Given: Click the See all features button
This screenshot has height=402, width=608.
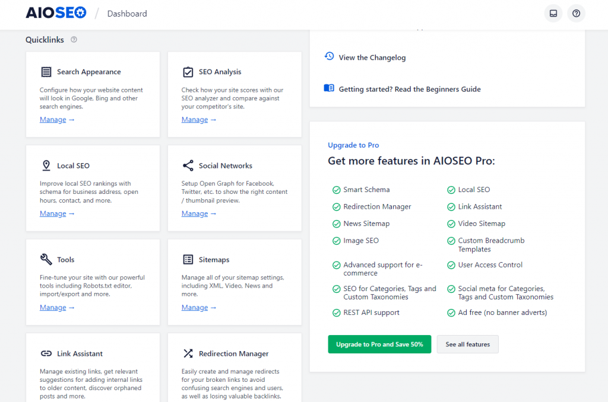Looking at the screenshot, I should [467, 344].
